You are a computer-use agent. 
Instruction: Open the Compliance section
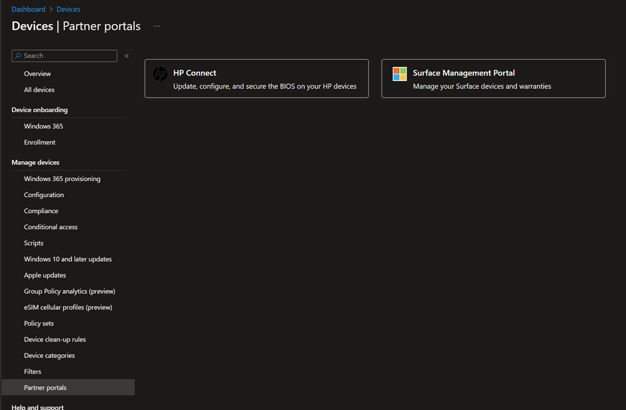(41, 211)
